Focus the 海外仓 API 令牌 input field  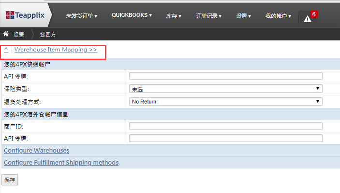point(226,138)
